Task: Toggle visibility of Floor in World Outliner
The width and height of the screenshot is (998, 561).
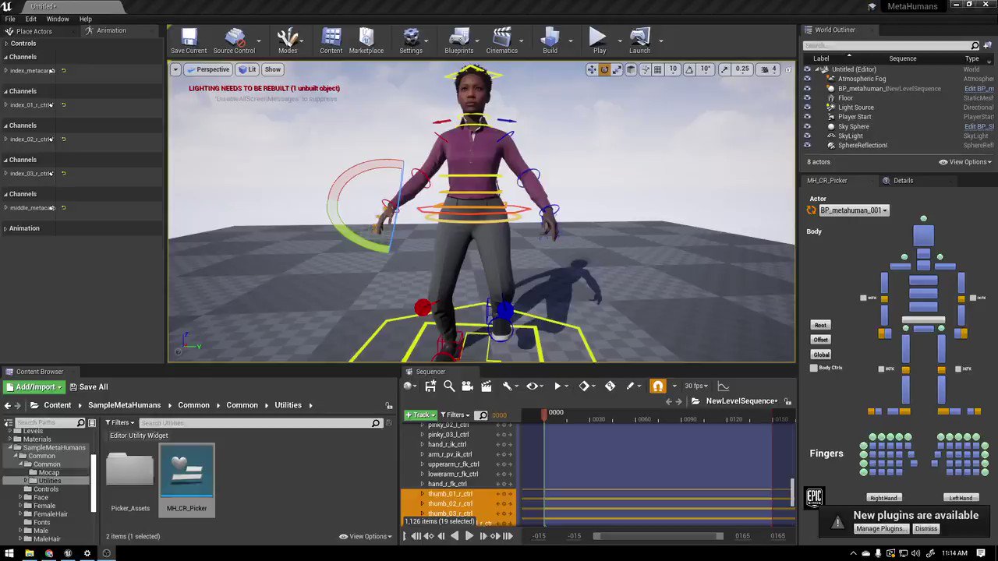Action: [x=807, y=98]
